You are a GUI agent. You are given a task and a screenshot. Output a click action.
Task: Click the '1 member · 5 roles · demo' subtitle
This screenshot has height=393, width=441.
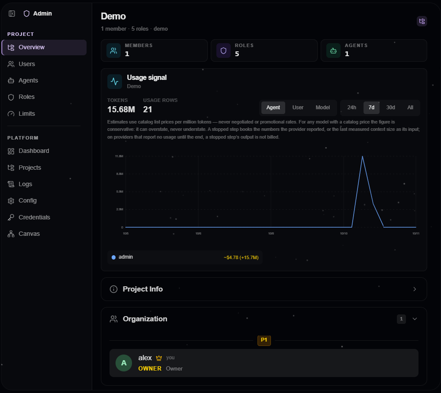point(134,29)
